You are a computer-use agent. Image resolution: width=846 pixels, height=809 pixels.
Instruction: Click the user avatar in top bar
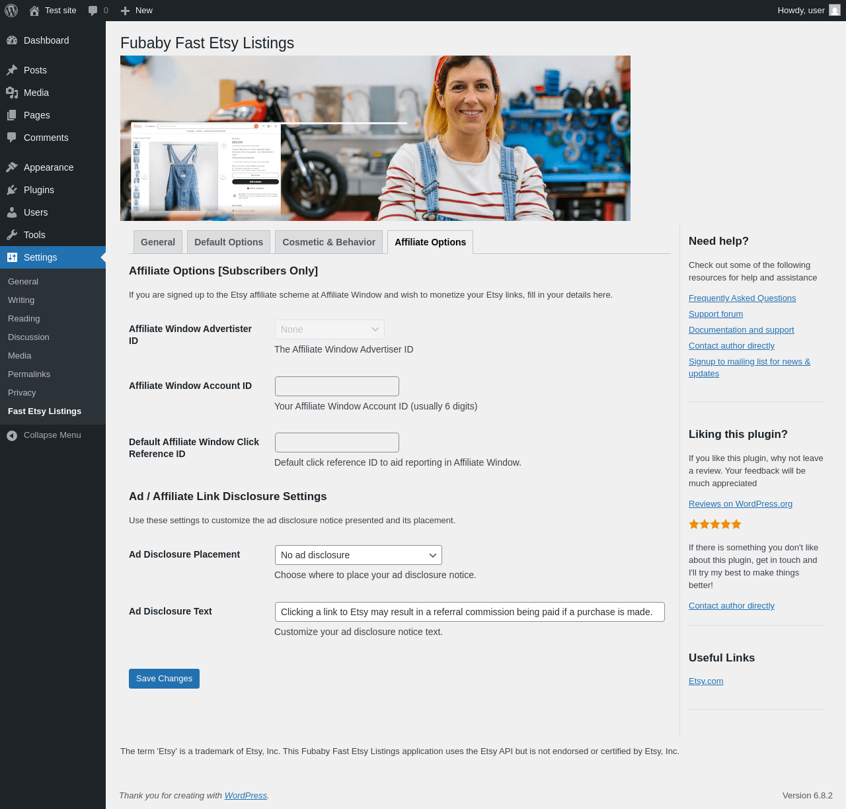click(x=835, y=11)
